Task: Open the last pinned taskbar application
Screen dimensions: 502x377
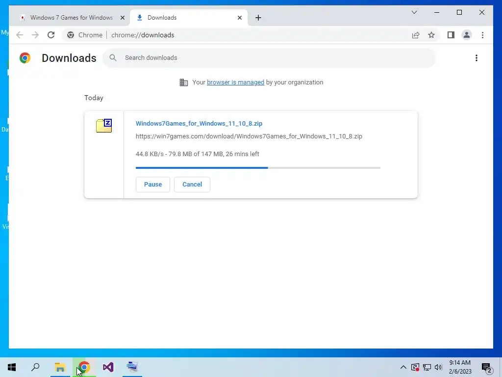Action: tap(132, 367)
